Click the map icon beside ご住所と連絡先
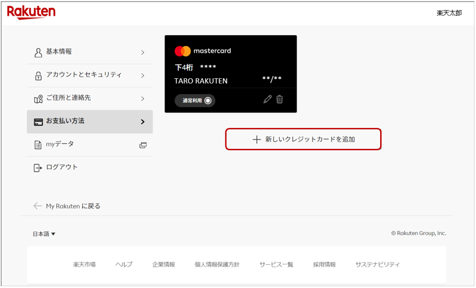This screenshot has width=476, height=288. pyautogui.click(x=38, y=98)
